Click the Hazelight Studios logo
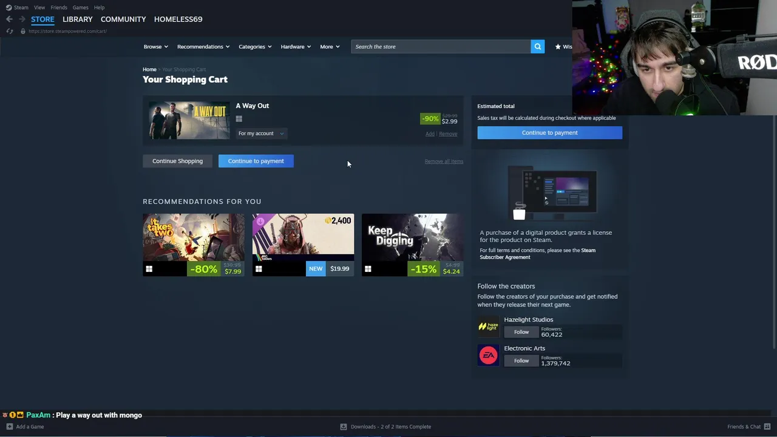 [x=488, y=327]
